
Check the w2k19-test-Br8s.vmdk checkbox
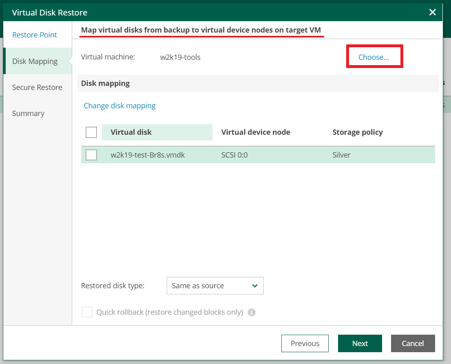click(91, 155)
